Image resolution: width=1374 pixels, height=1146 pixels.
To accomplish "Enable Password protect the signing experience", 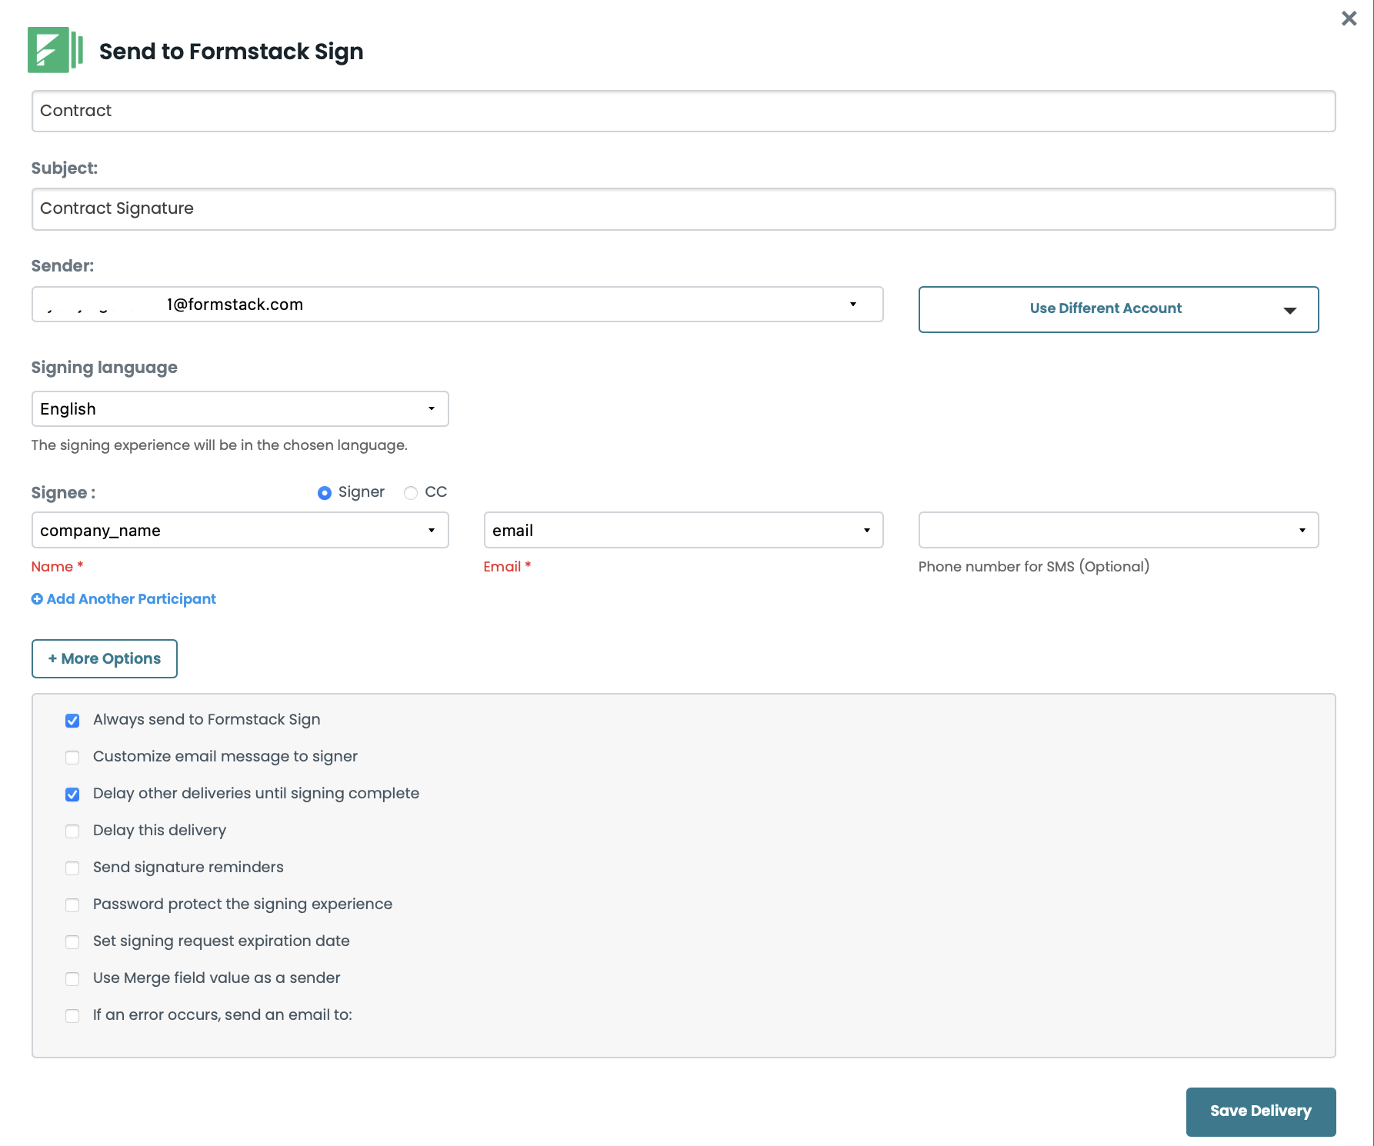I will point(72,905).
